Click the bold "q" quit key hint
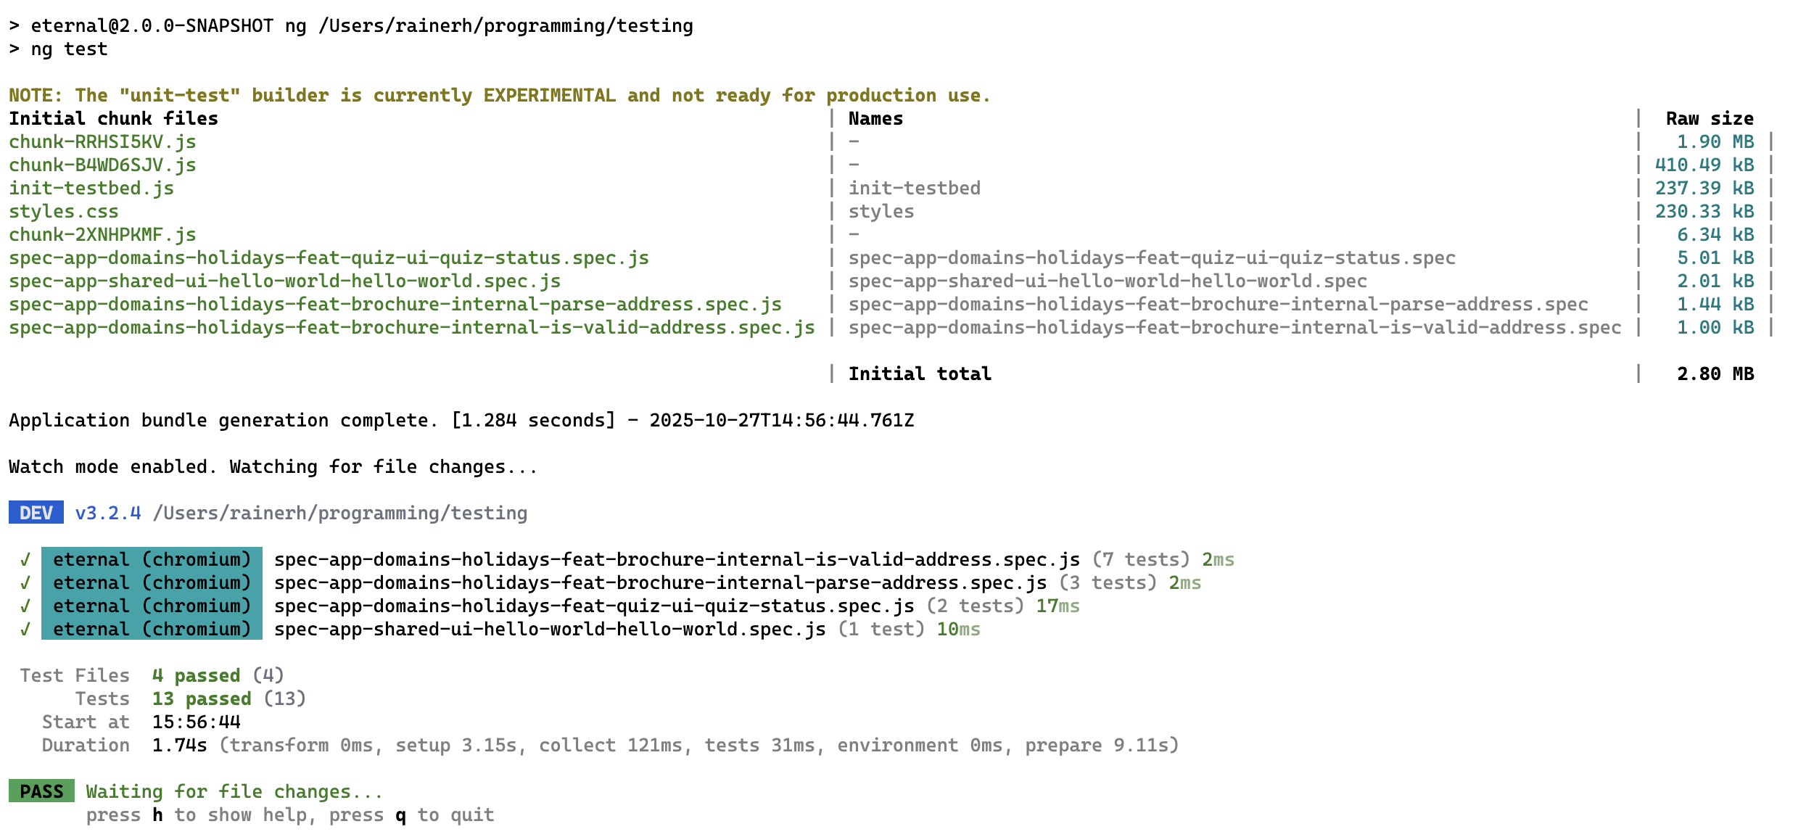Viewport: 1806px width, 837px height. pyautogui.click(x=400, y=815)
